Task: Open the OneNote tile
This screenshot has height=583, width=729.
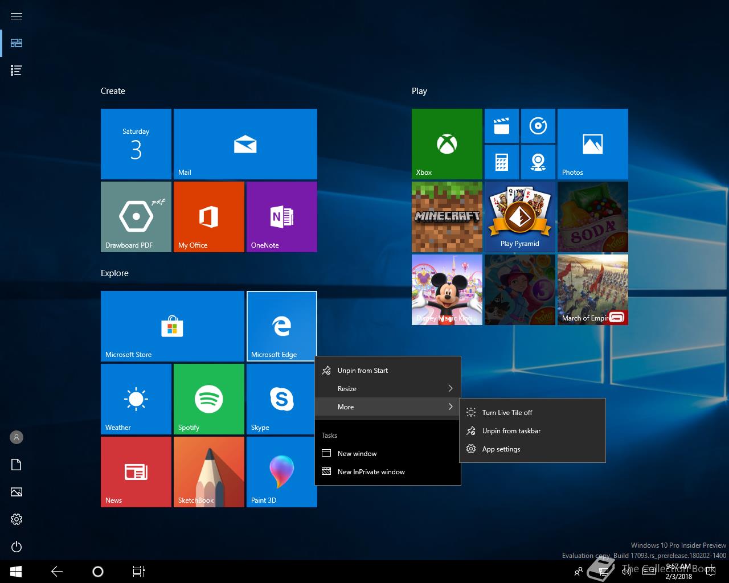Action: click(281, 216)
